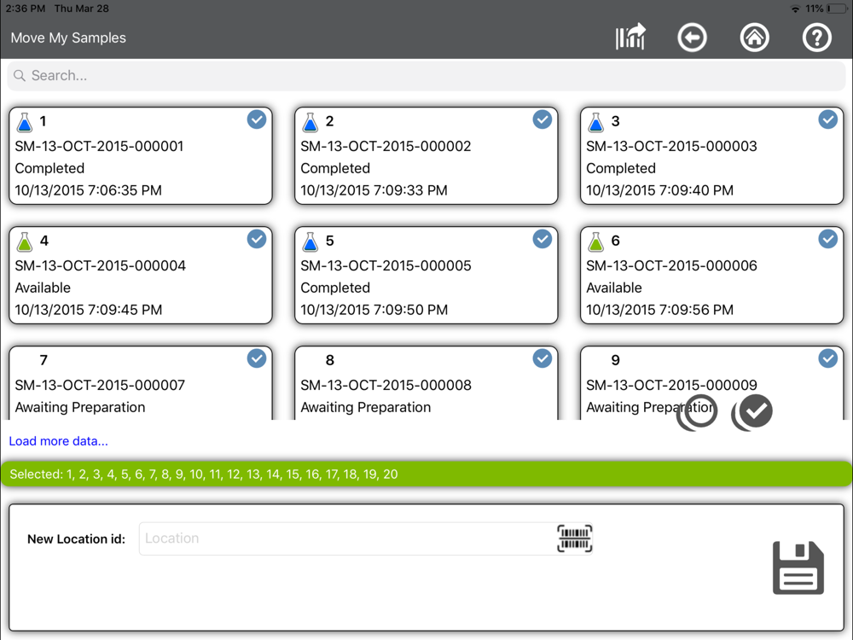Go back using the left arrow icon
Screen dimensions: 853x640
(x=692, y=38)
